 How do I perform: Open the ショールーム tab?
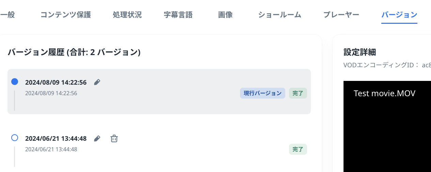[280, 15]
